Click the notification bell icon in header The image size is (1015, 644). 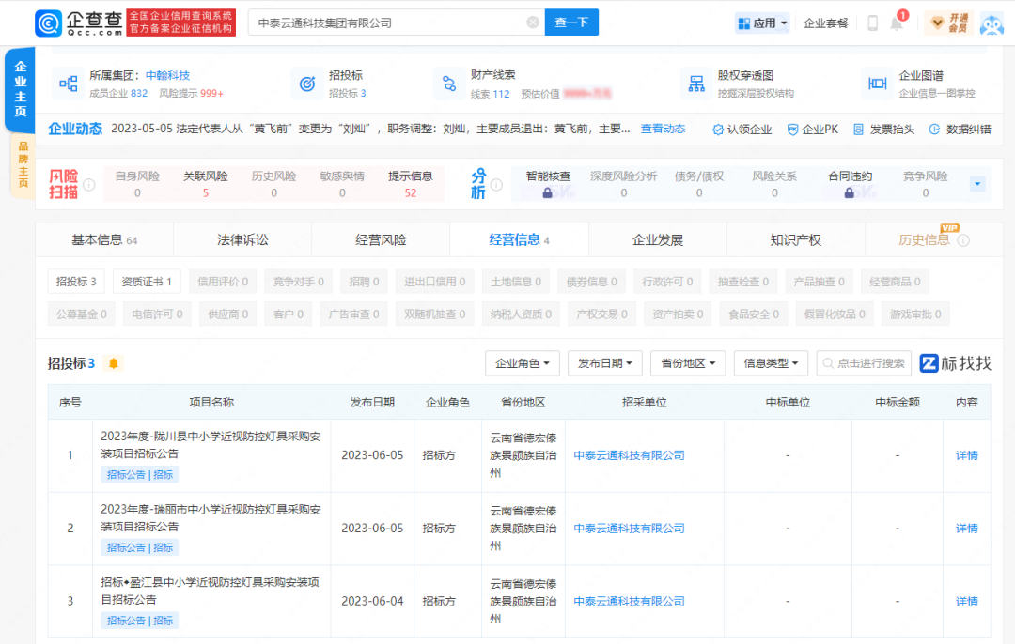click(897, 23)
